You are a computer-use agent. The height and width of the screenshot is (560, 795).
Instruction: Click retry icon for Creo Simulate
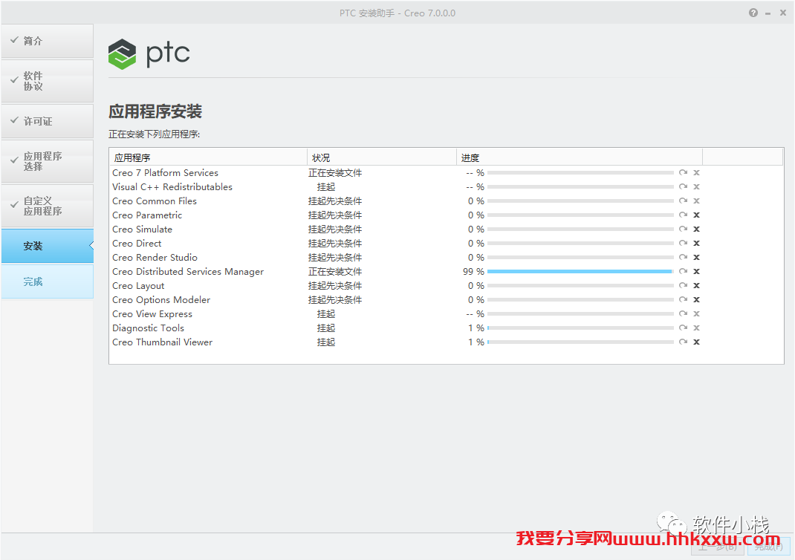point(683,229)
